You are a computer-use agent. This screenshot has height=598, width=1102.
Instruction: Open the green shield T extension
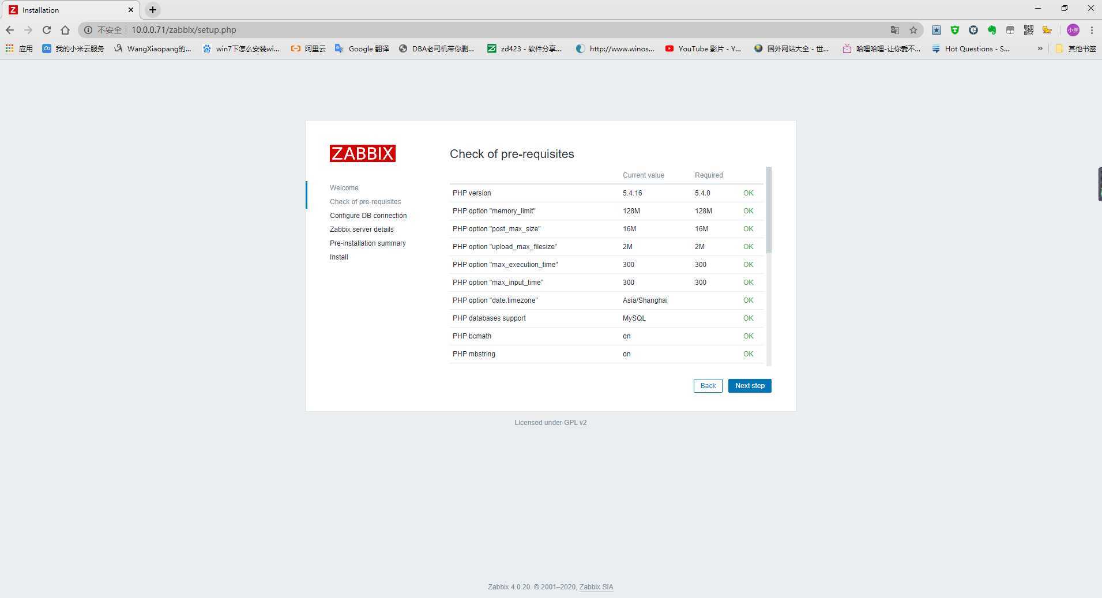pyautogui.click(x=955, y=30)
